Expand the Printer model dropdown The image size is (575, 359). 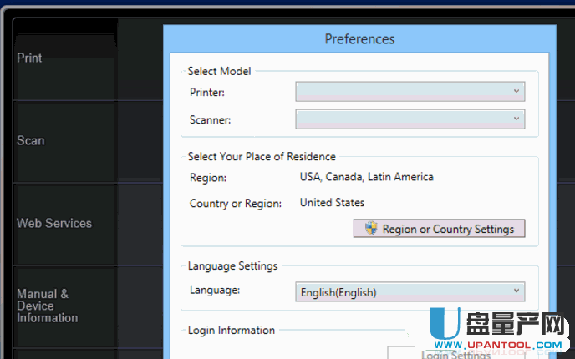pos(410,91)
